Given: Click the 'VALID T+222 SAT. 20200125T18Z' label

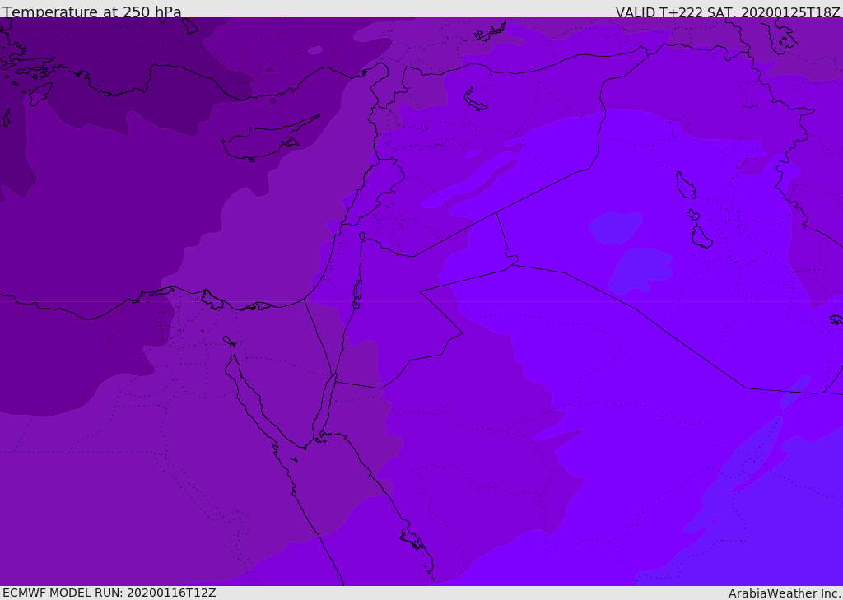Looking at the screenshot, I should 728,12.
